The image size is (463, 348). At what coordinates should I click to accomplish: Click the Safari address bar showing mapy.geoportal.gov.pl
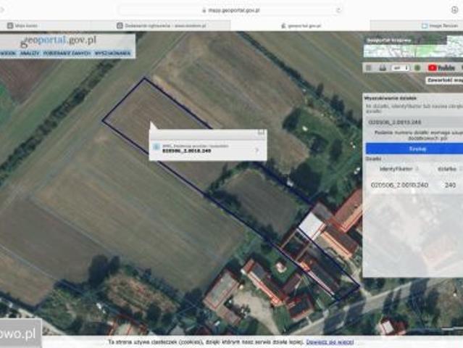(230, 10)
